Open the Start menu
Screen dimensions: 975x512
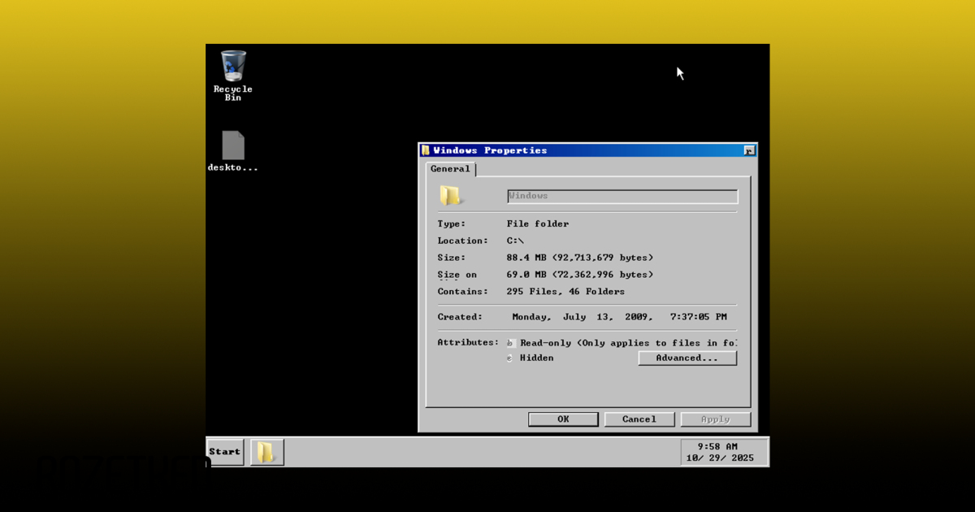(x=224, y=452)
